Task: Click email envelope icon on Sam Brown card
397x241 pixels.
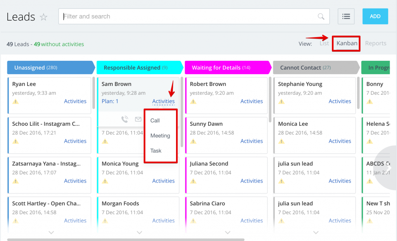Action: click(x=138, y=120)
